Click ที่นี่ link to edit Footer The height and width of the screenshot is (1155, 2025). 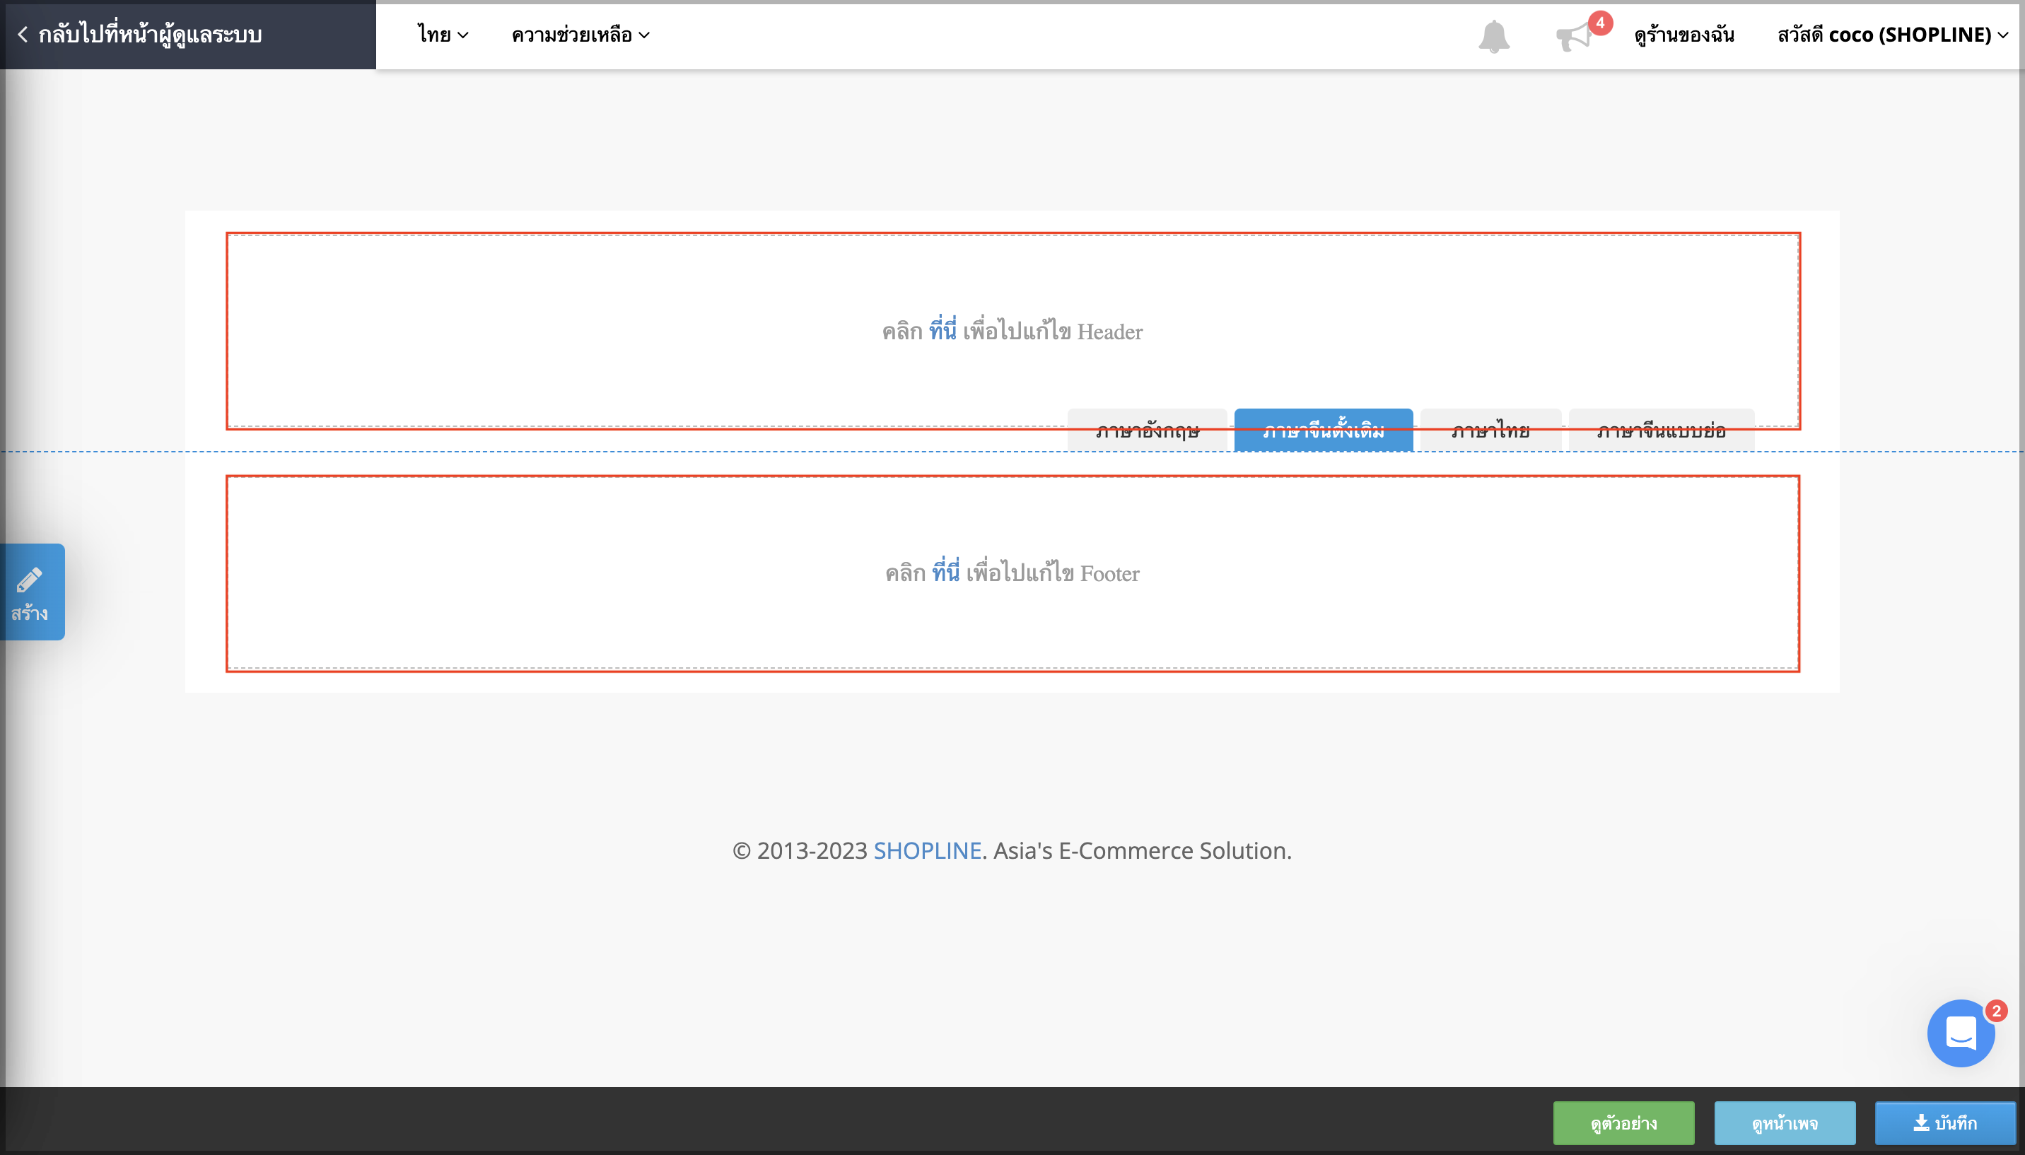pos(946,572)
